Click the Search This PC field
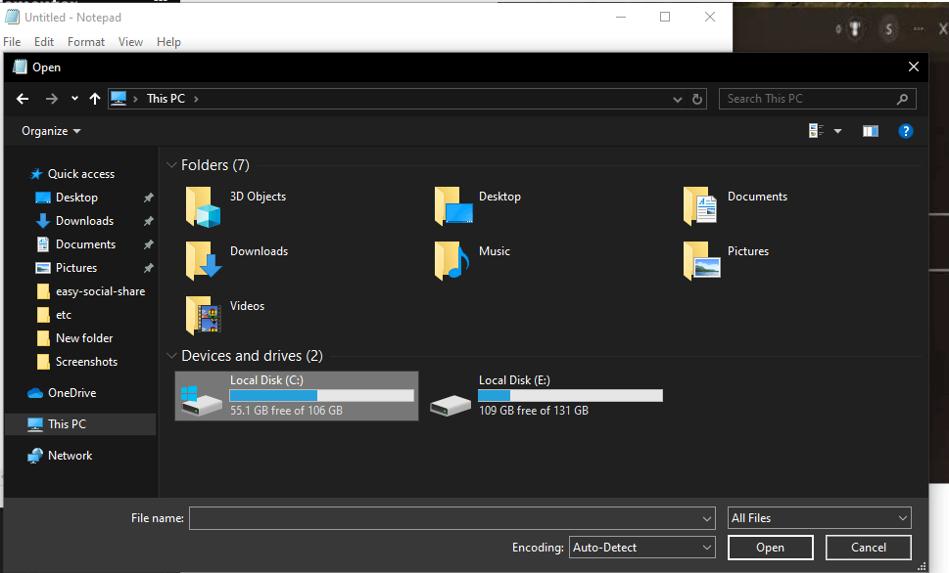 point(817,99)
